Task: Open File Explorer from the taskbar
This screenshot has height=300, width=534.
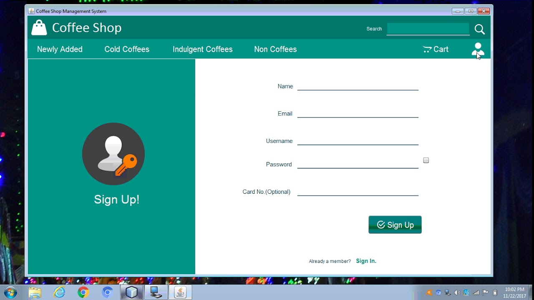Action: (x=35, y=293)
